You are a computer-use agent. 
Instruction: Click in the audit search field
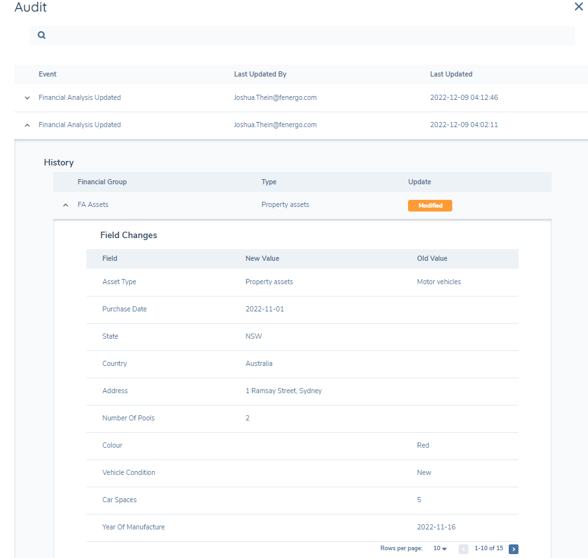pos(305,36)
